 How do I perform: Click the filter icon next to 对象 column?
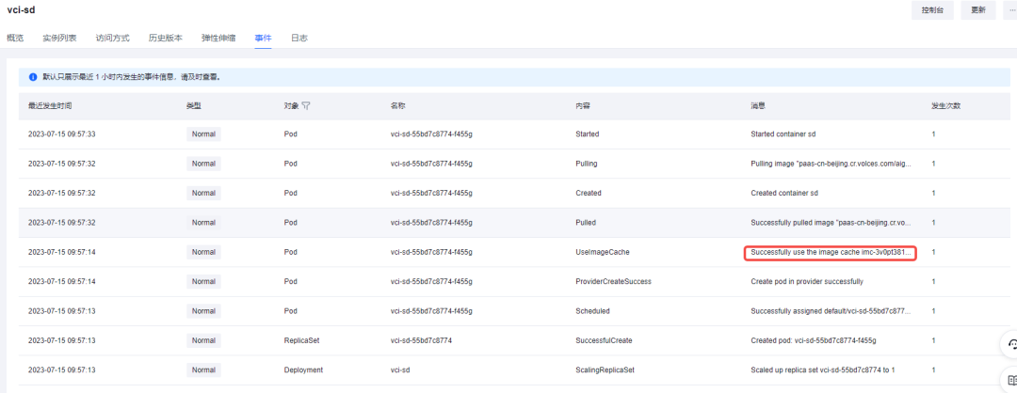click(306, 105)
